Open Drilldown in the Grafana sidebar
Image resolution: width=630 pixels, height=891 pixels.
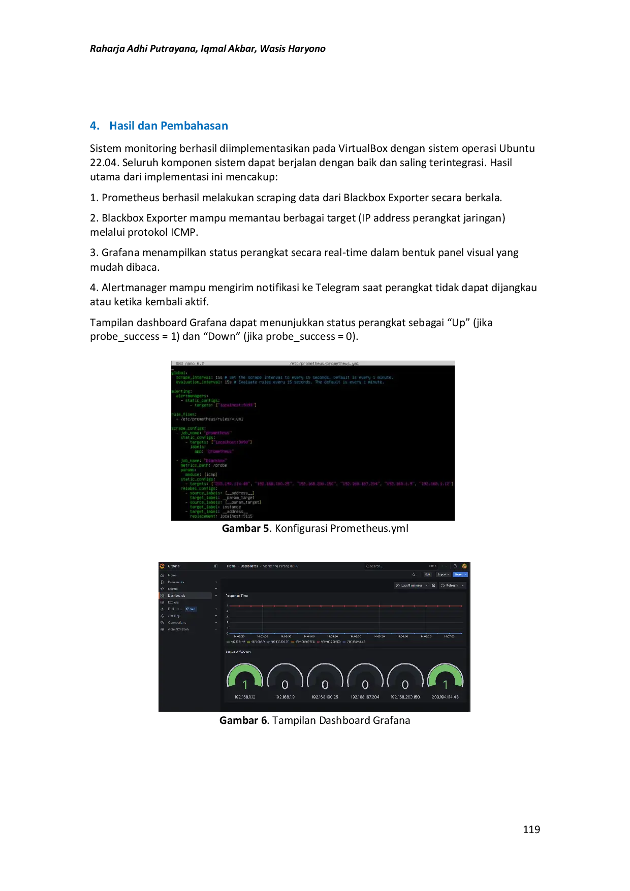point(174,609)
